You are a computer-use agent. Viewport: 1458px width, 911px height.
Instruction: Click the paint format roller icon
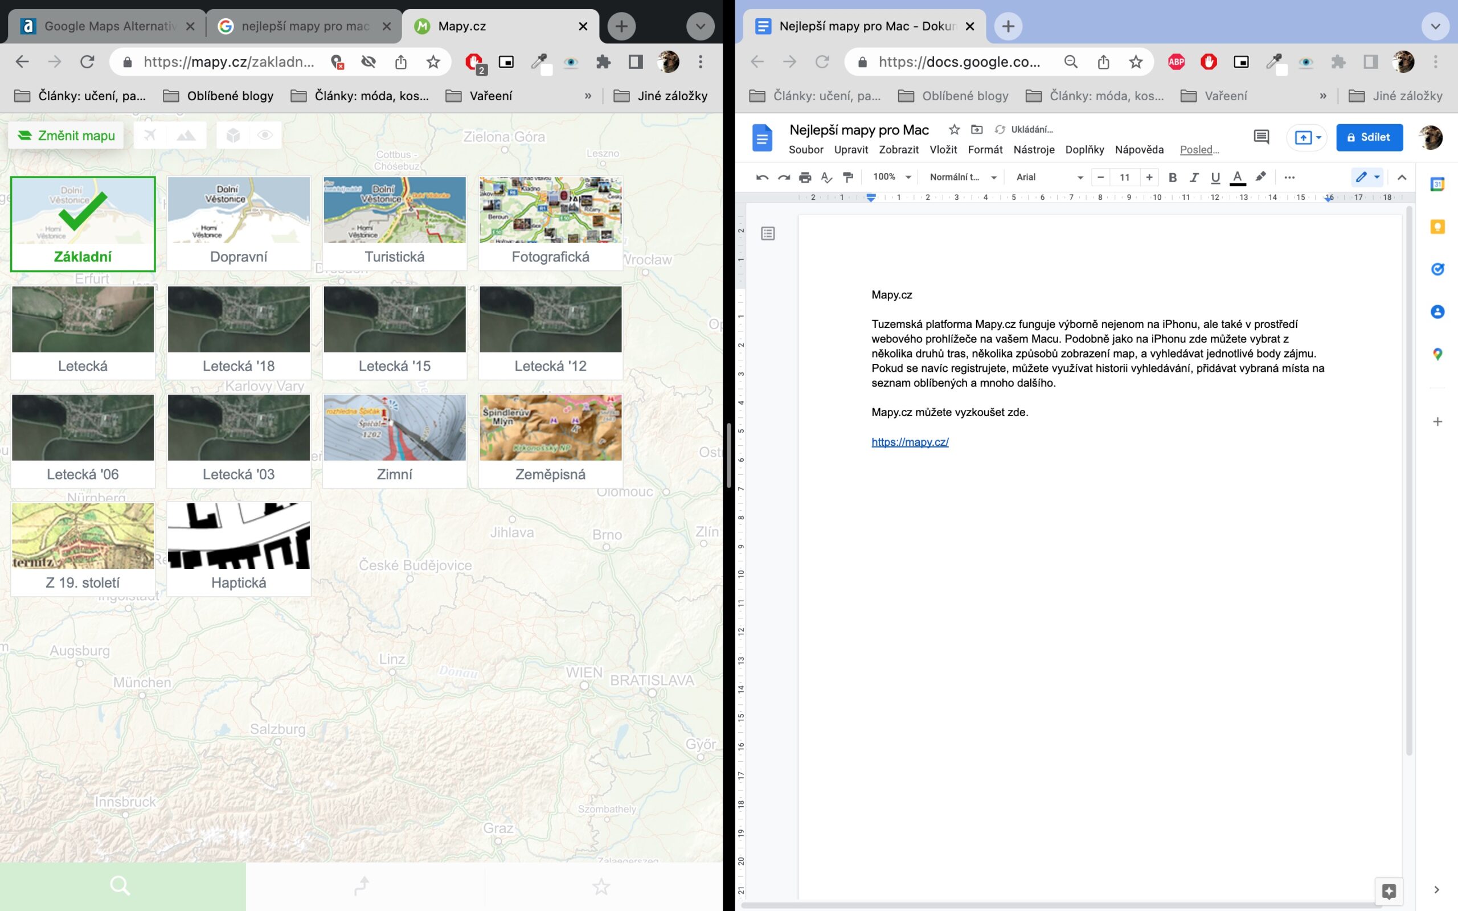tap(847, 177)
